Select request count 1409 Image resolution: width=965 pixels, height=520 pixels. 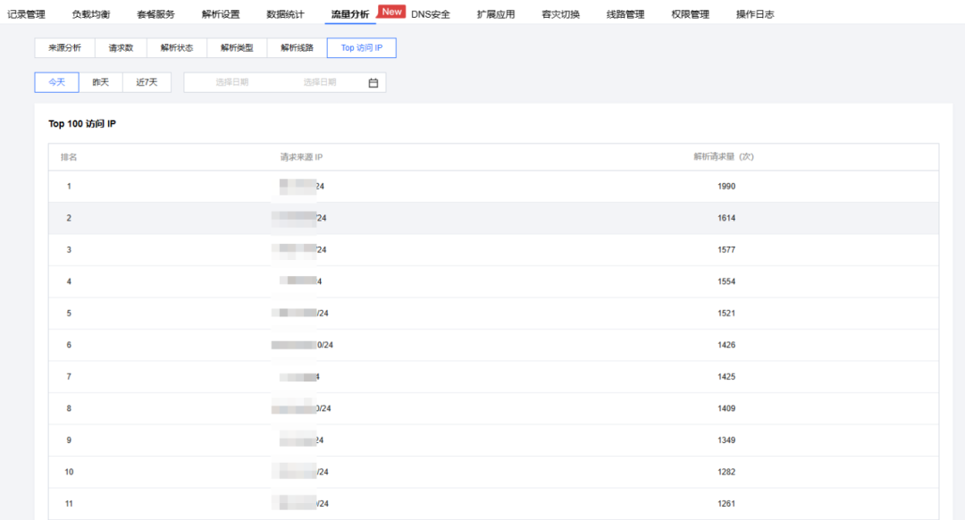[x=726, y=408]
